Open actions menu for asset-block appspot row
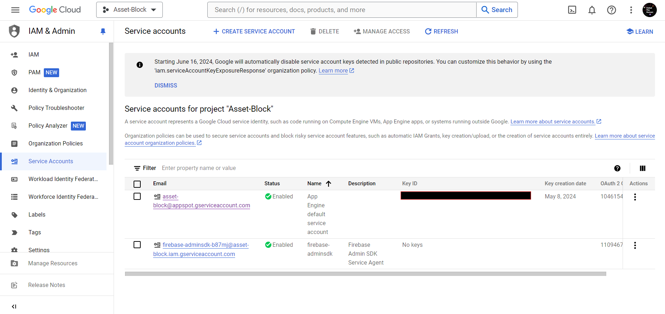The height and width of the screenshot is (314, 665). tap(635, 197)
